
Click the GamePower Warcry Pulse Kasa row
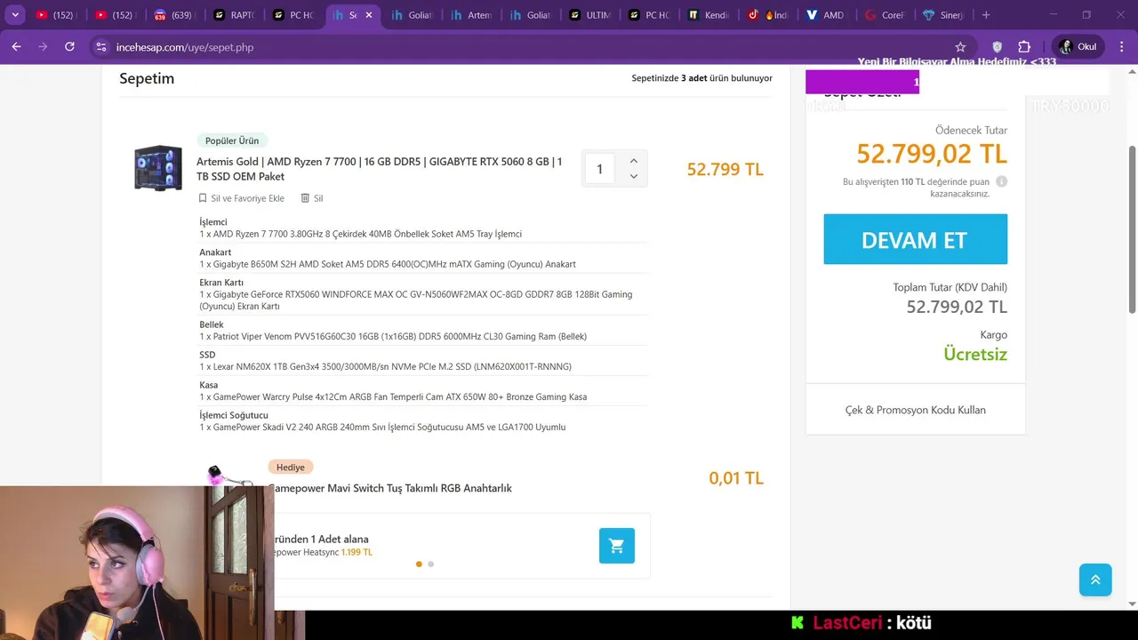422,391
